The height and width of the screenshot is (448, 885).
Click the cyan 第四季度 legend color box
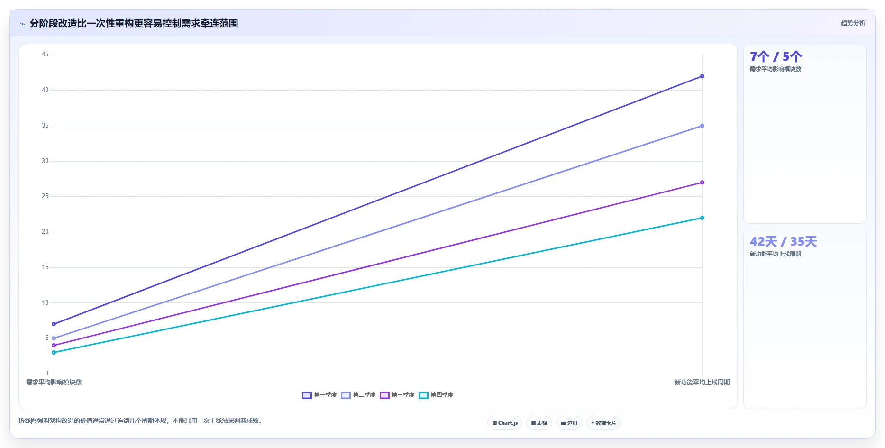pos(423,395)
